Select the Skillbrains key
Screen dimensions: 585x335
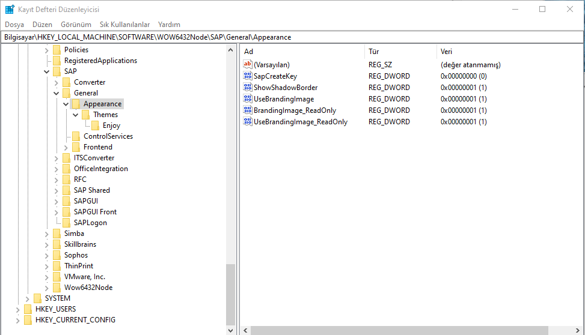click(80, 244)
